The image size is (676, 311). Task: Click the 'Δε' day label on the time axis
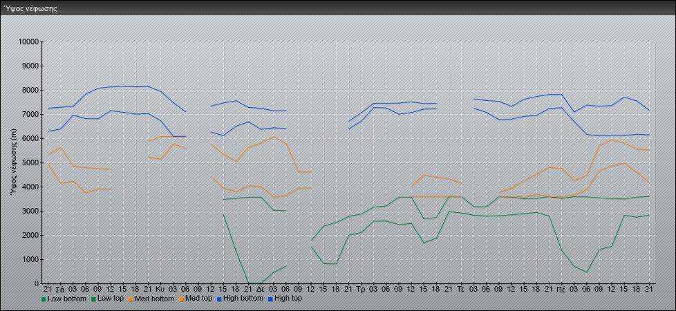[x=261, y=289]
